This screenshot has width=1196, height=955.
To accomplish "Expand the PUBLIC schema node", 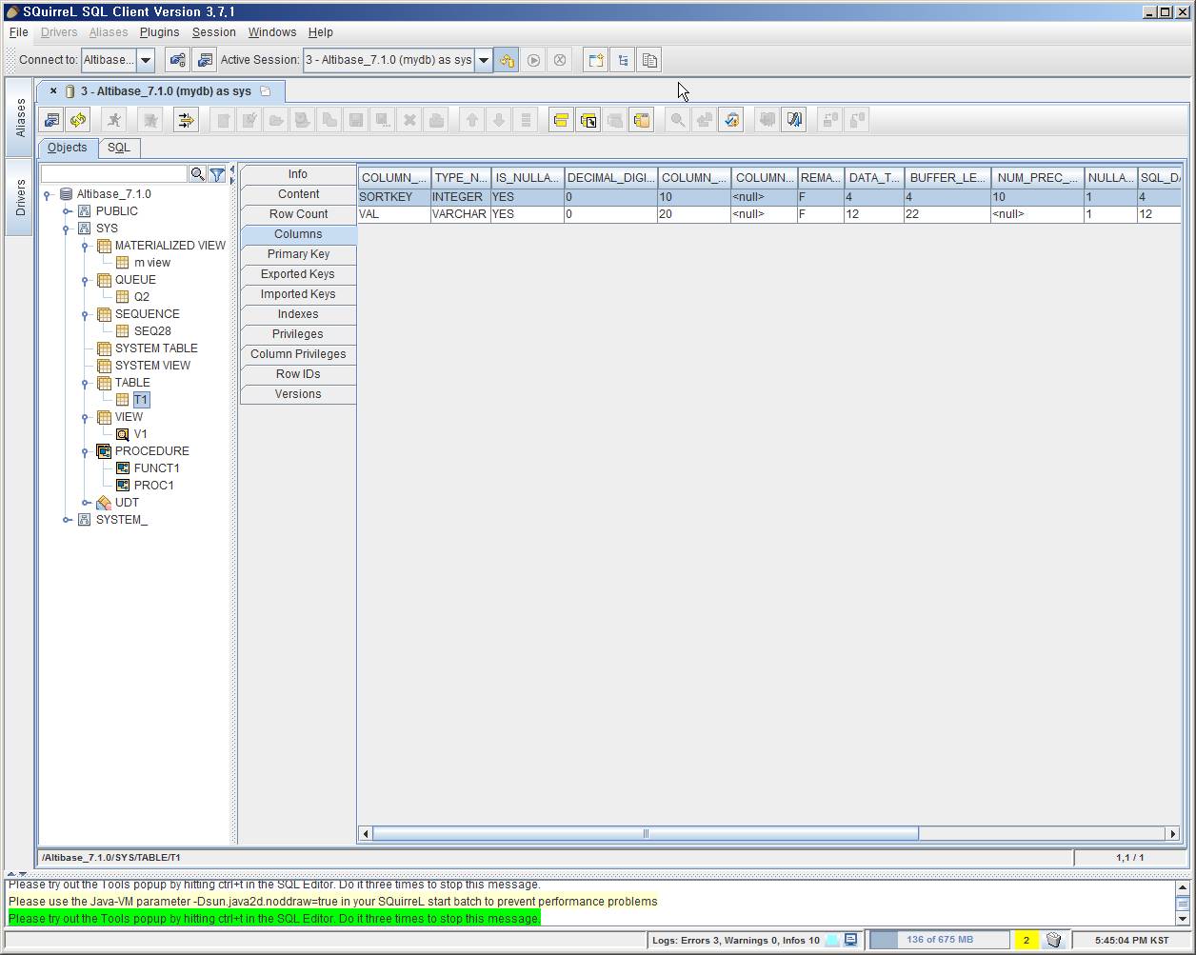I will [x=67, y=211].
